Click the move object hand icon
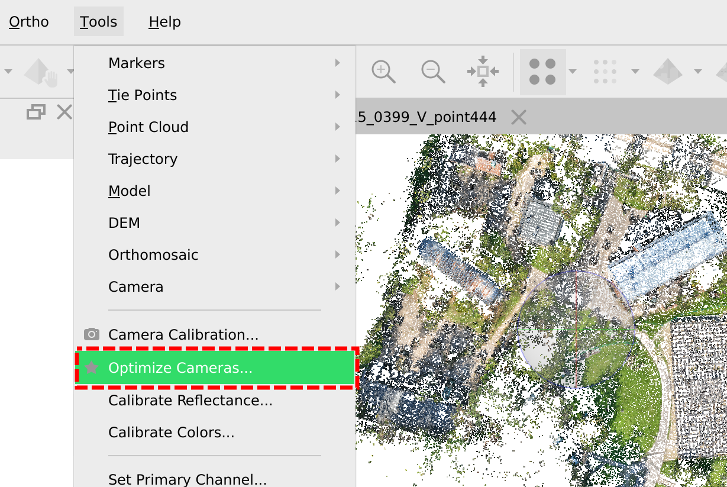The width and height of the screenshot is (727, 487). [x=42, y=72]
